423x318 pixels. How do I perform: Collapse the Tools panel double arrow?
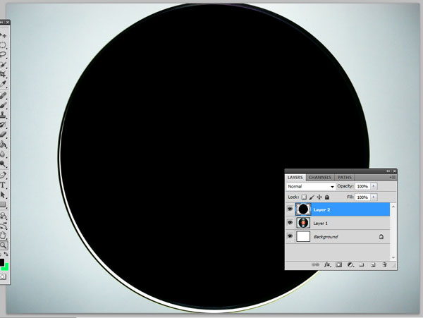point(1,22)
